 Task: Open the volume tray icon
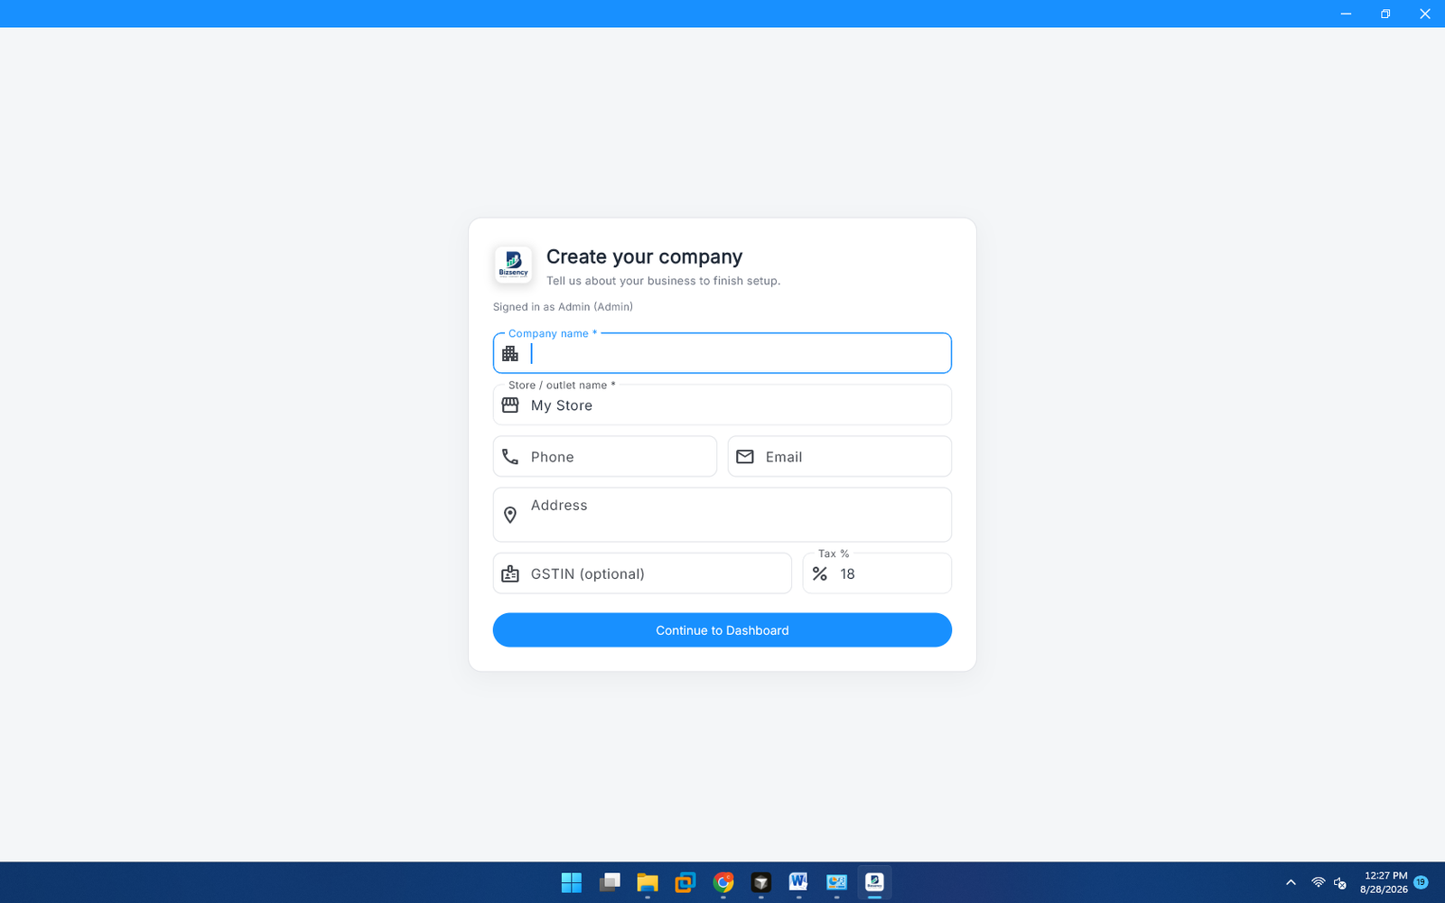1340,882
